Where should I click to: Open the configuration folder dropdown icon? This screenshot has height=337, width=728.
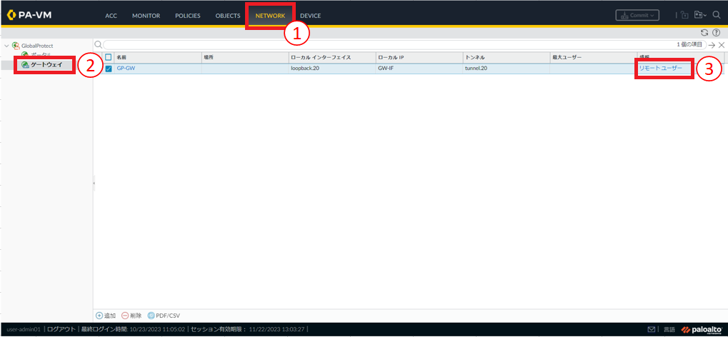tap(699, 15)
